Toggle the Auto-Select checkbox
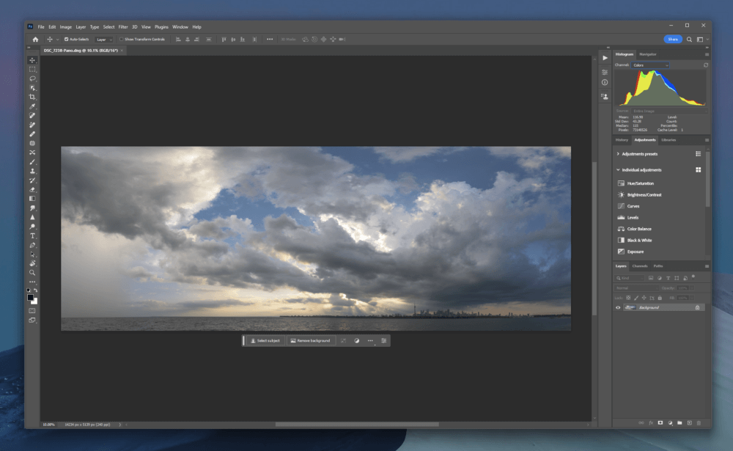Viewport: 733px width, 451px height. pyautogui.click(x=67, y=39)
